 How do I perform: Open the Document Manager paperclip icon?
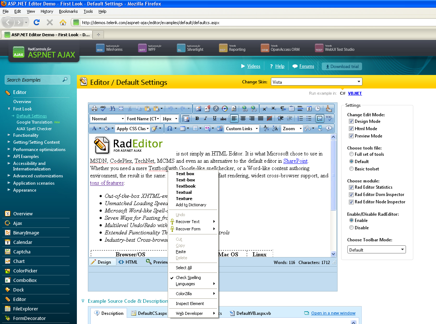[207, 109]
